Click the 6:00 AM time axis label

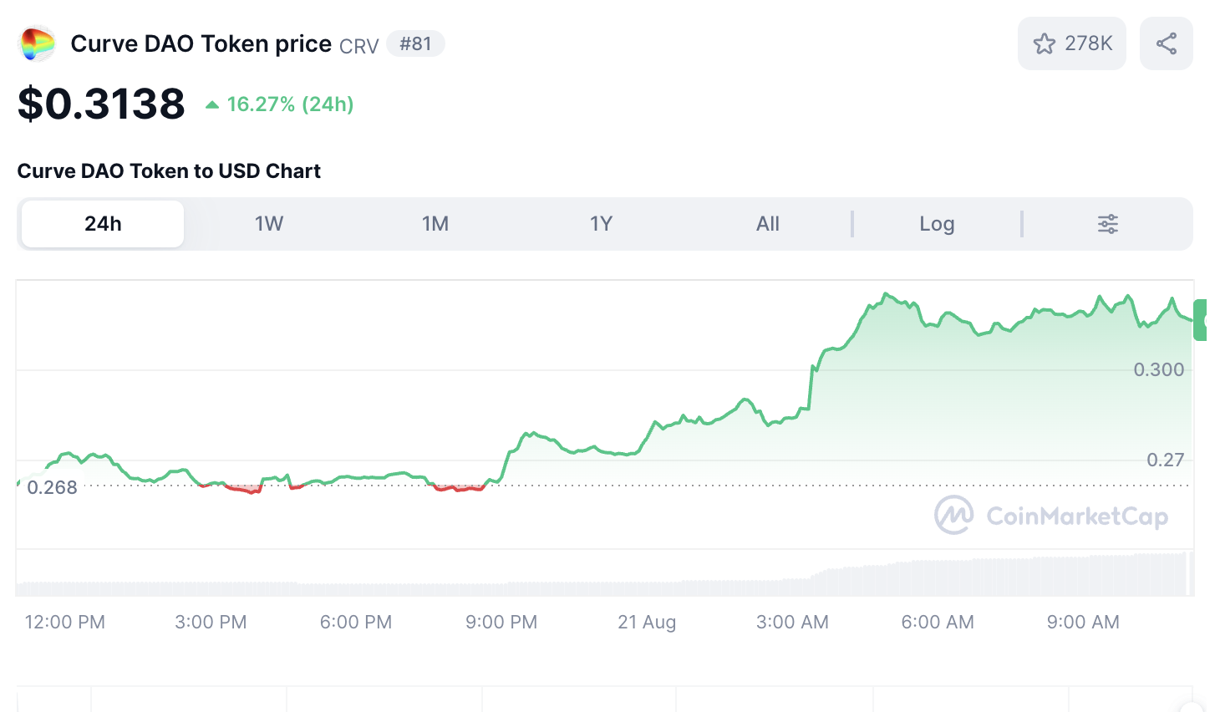938,622
